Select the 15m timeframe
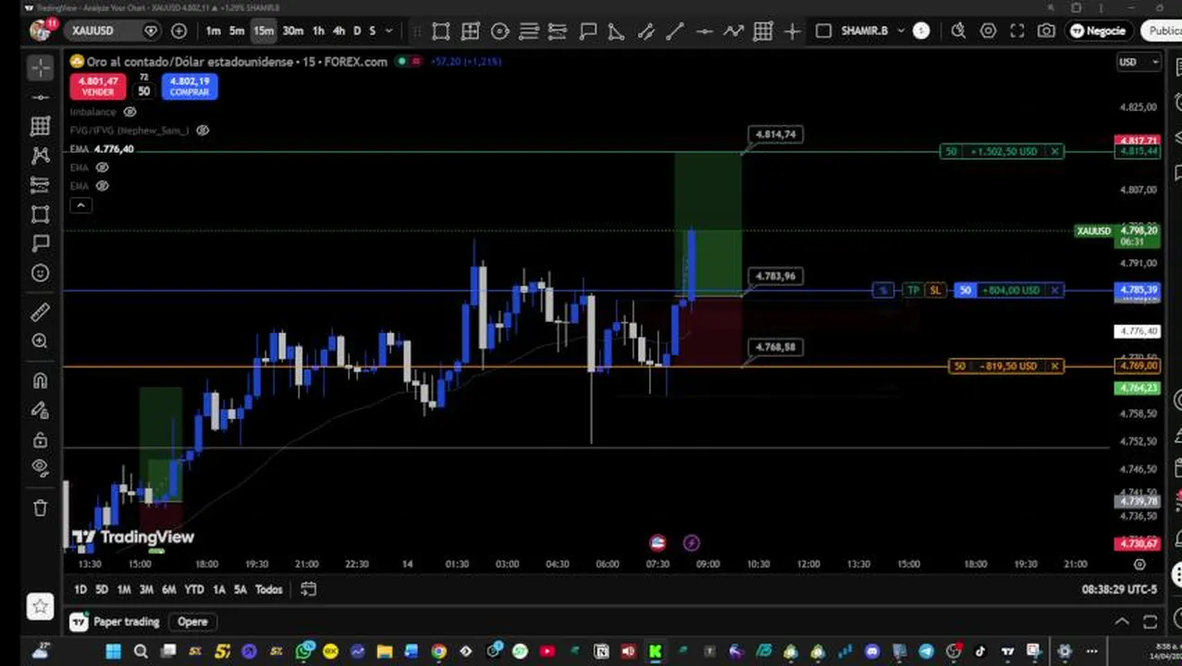This screenshot has width=1182, height=666. coord(264,31)
